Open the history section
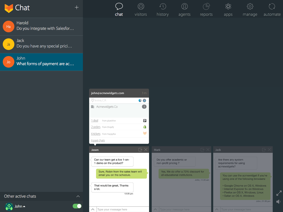Viewport: 283px width, 212px height. 163,10
